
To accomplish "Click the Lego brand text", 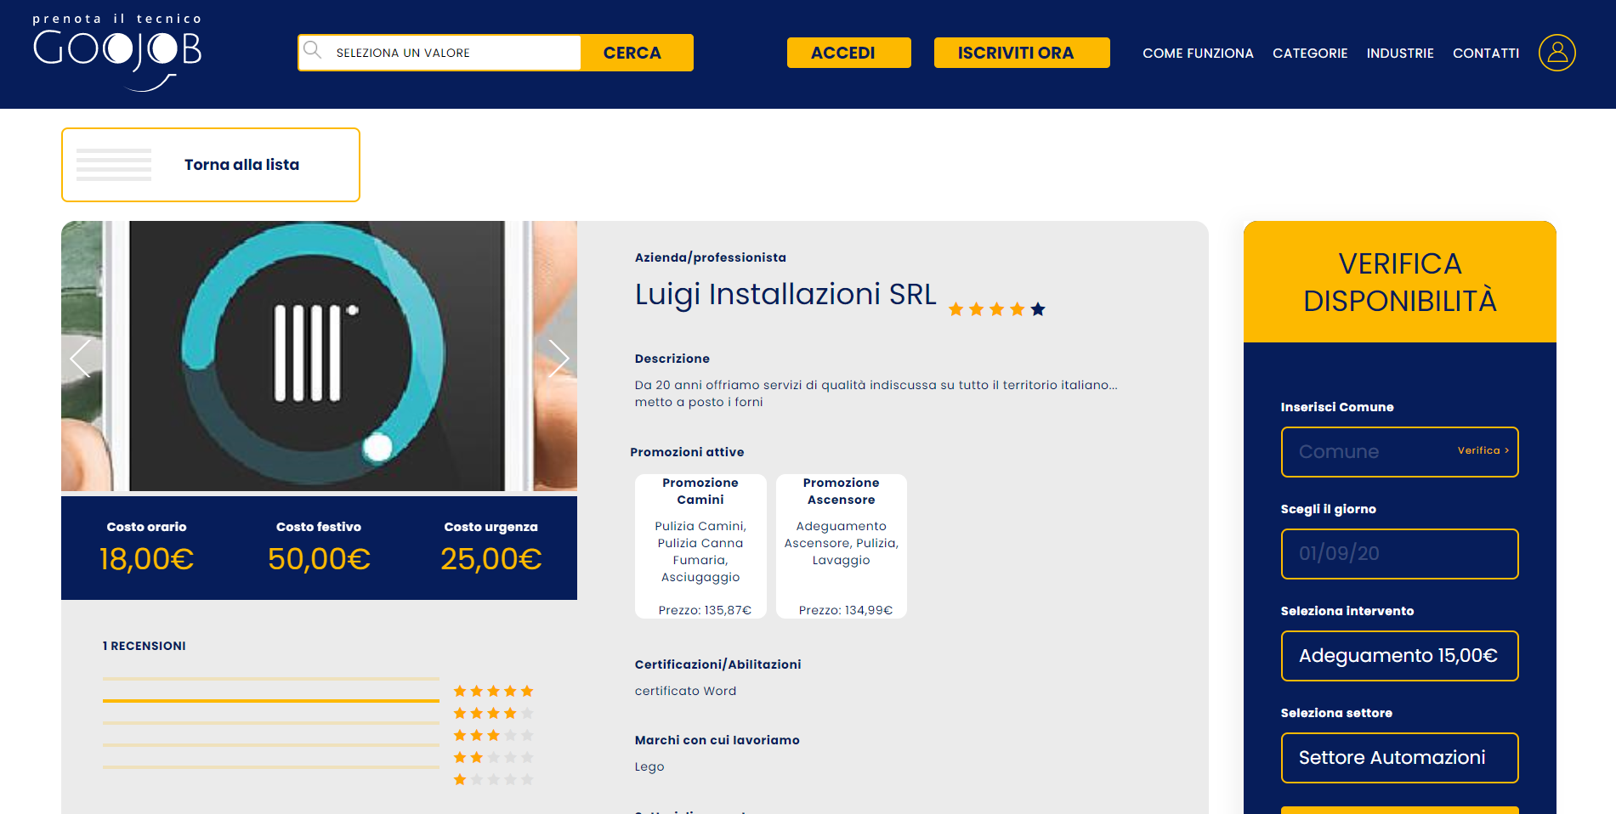I will (649, 766).
